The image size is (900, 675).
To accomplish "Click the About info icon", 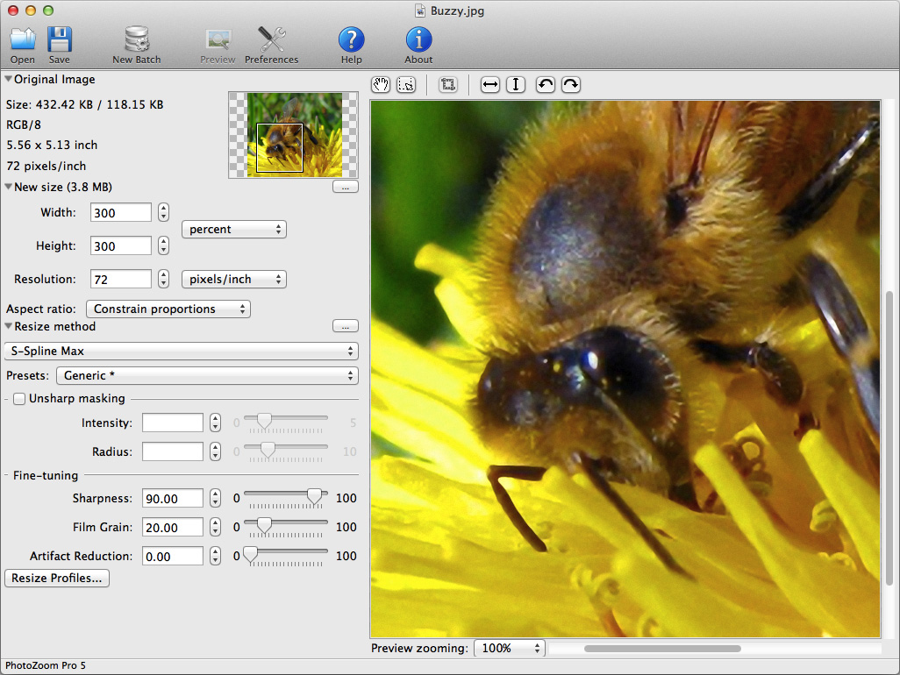I will [418, 39].
